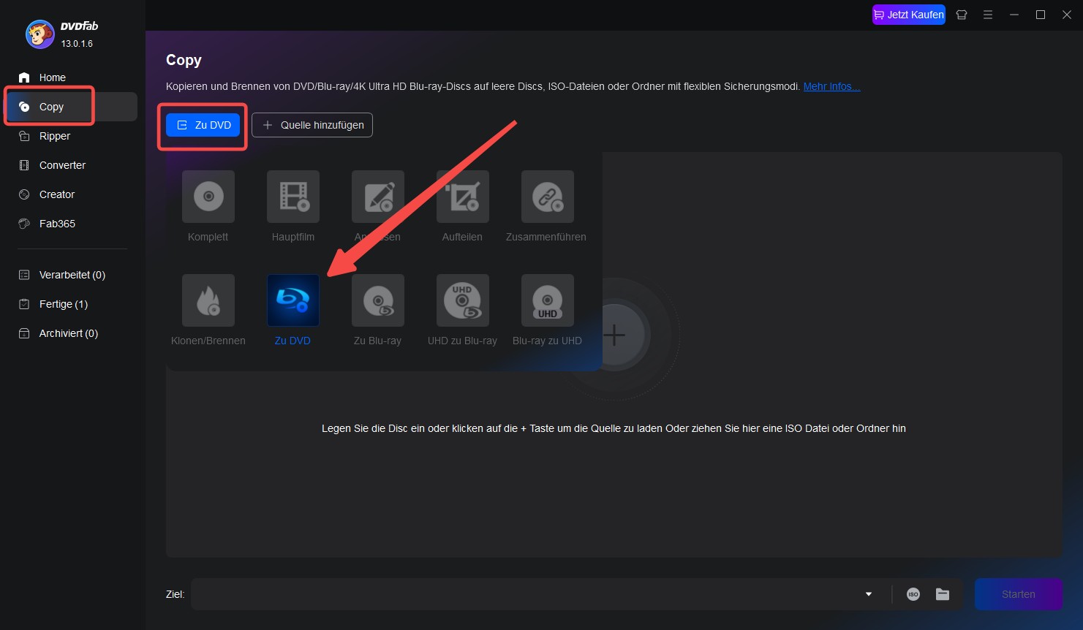Open the hamburger main menu
The width and height of the screenshot is (1083, 630).
point(988,15)
